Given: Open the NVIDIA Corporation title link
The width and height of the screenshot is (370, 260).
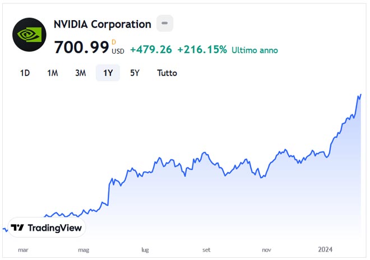Looking at the screenshot, I should 103,24.
